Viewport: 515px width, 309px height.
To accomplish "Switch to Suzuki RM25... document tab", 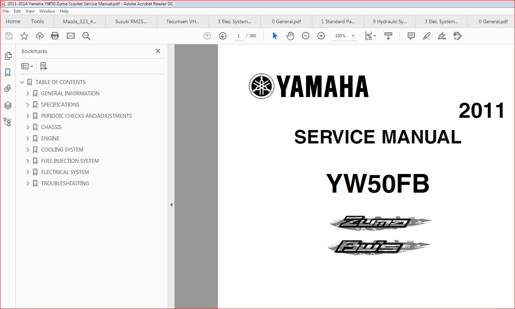I will coord(131,21).
